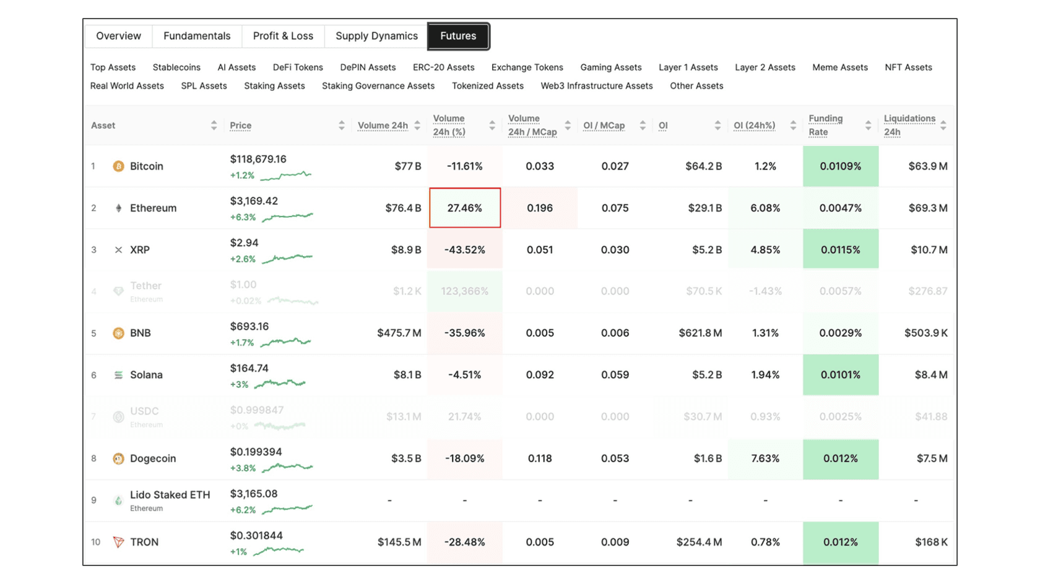This screenshot has height=584, width=1040.
Task: Sort by OI (24h%) arrows
Action: pyautogui.click(x=793, y=126)
